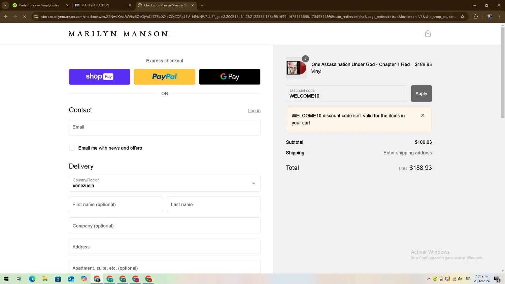Focus the Address field

click(x=165, y=247)
